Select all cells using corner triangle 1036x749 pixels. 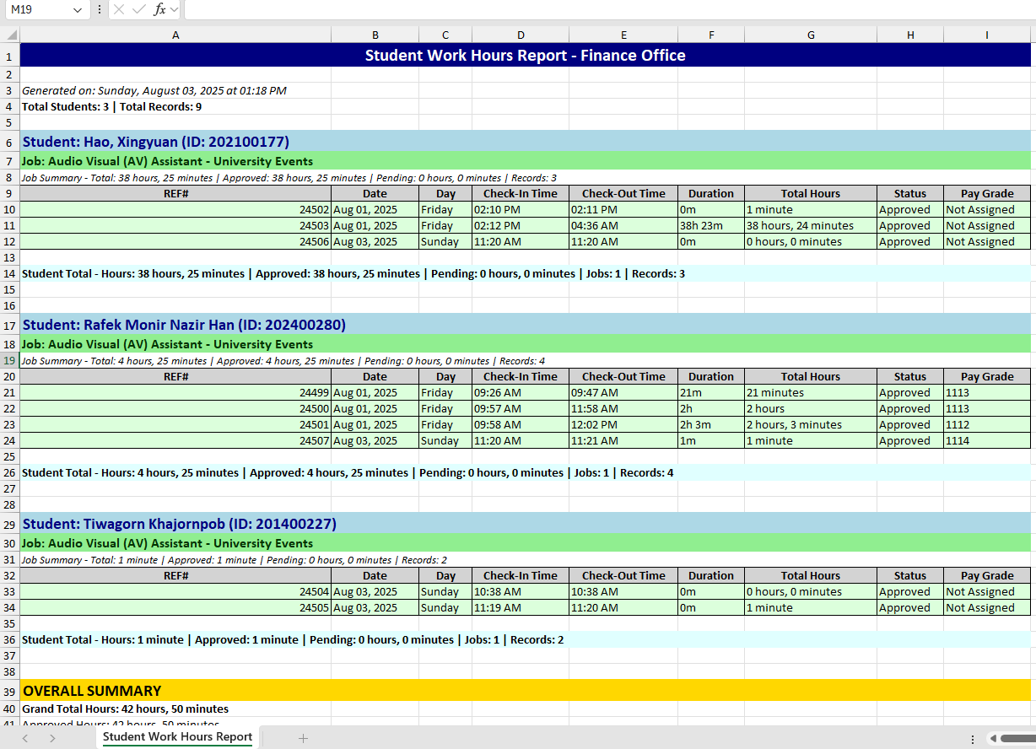point(11,35)
